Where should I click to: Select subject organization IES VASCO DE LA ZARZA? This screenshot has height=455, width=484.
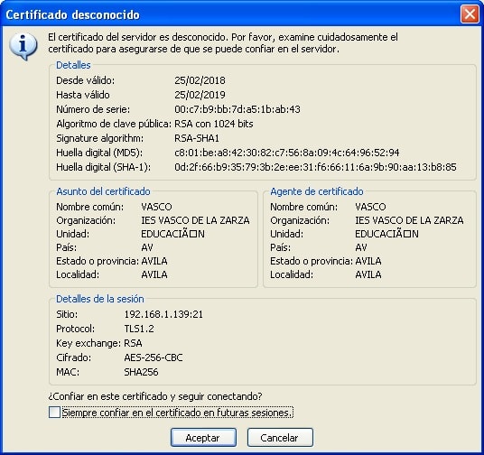click(x=195, y=220)
